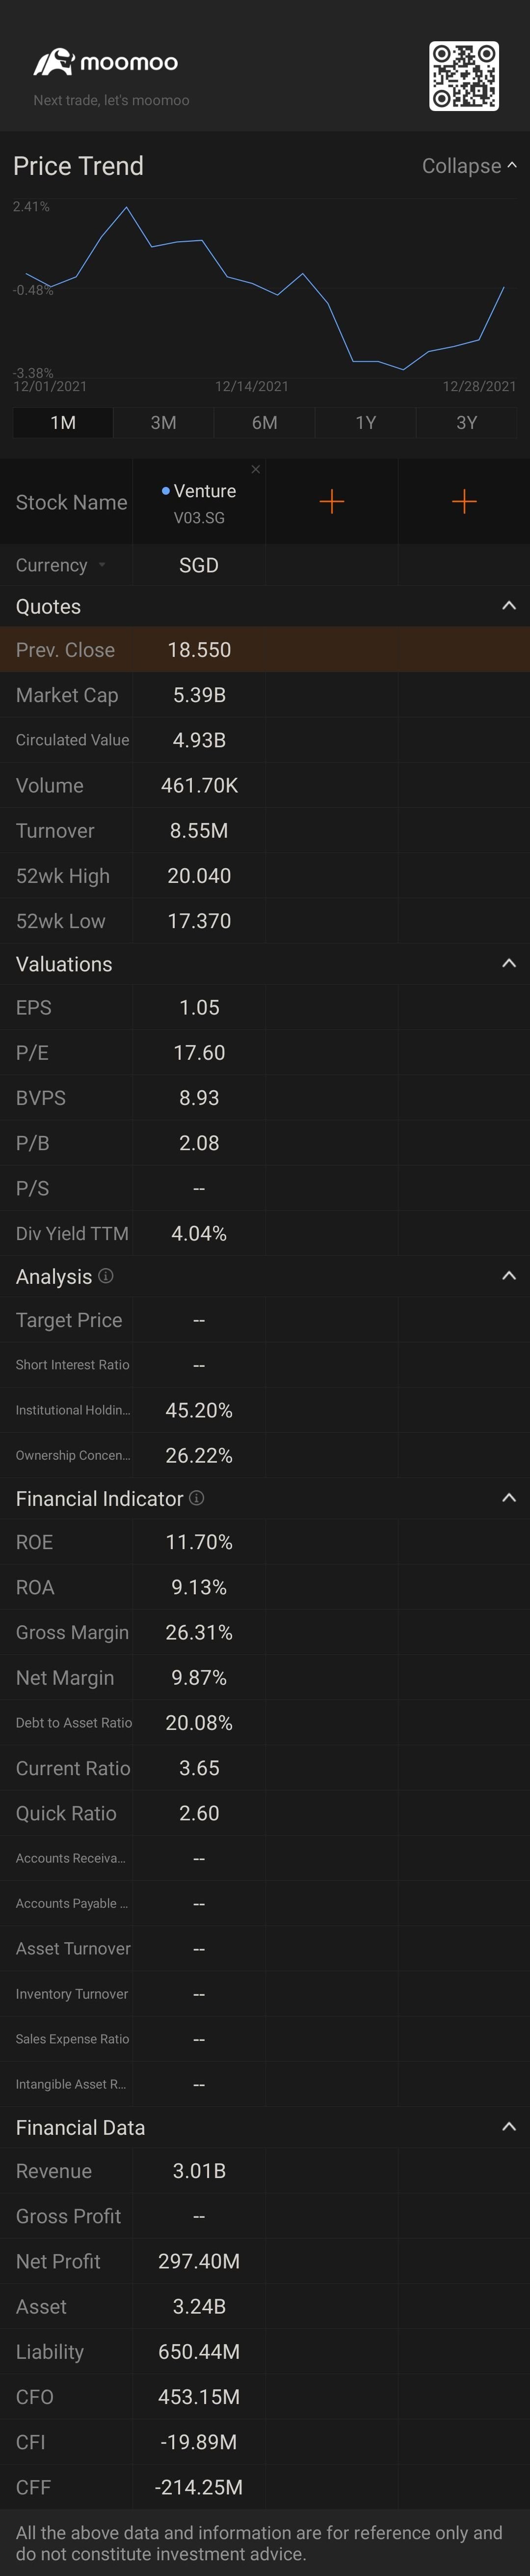Add a stock using the second plus icon
Viewport: 530px width, 2576px height.
[464, 501]
